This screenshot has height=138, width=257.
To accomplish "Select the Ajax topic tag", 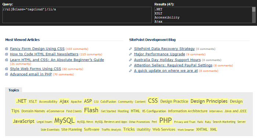I will pos(64,101).
